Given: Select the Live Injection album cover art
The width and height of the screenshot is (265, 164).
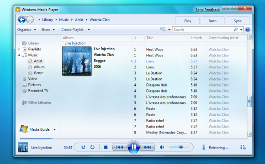Looking at the screenshot, I should 77,61.
